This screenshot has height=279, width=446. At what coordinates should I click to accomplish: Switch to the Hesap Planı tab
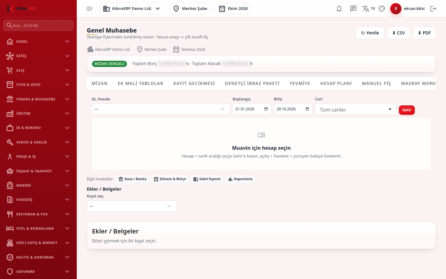(x=336, y=83)
